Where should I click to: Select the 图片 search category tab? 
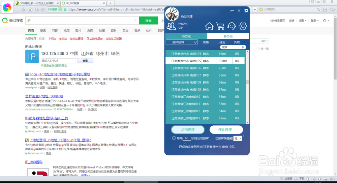coord(78,31)
